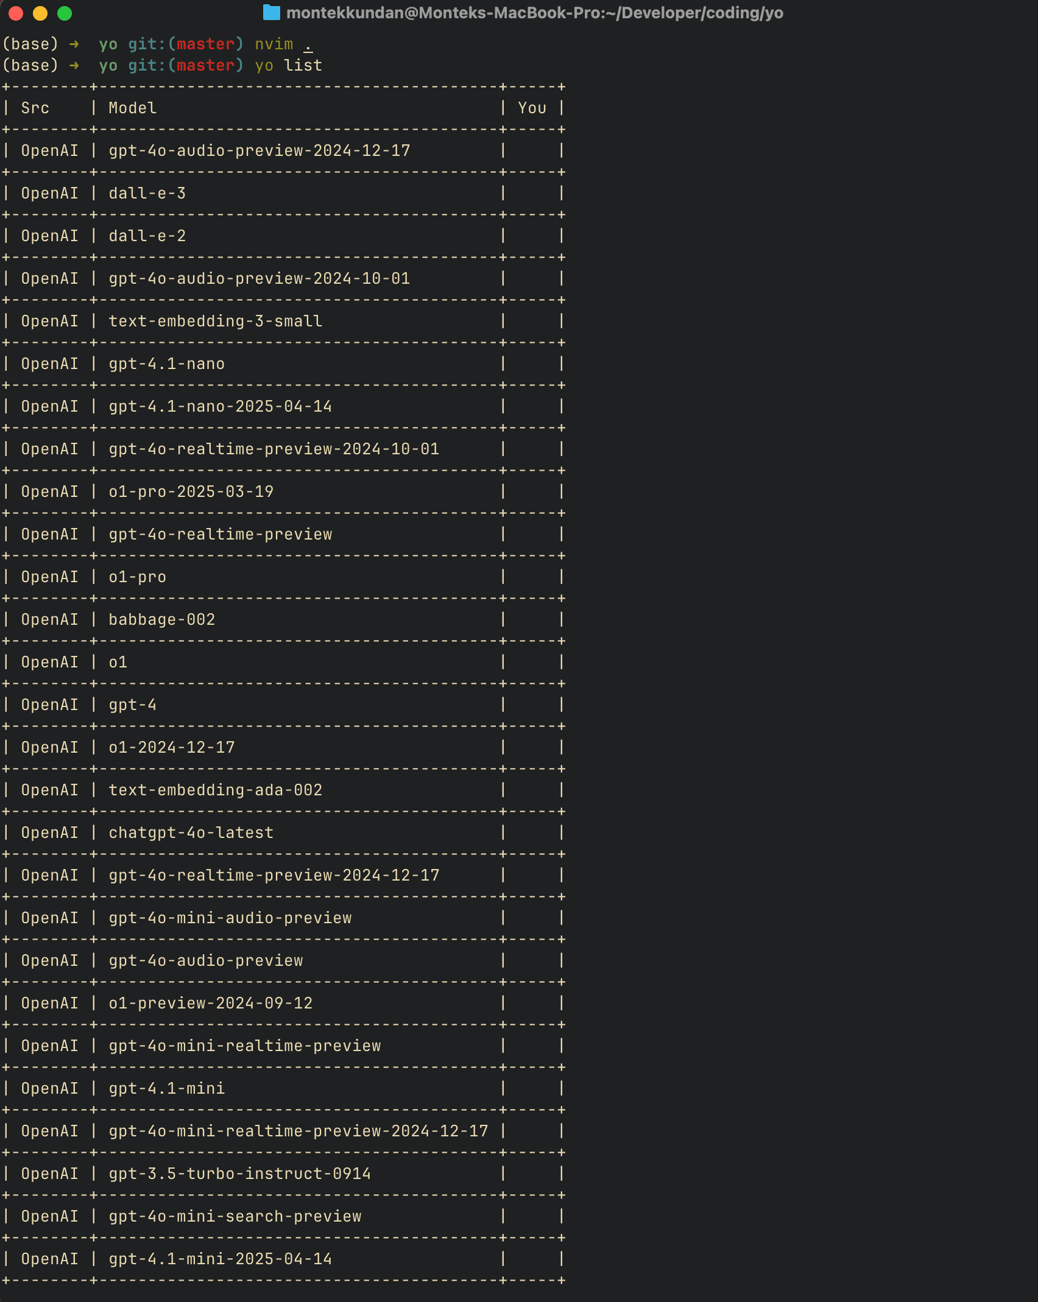The width and height of the screenshot is (1038, 1302).
Task: Click the dall-e-3 model row
Action: tap(147, 194)
